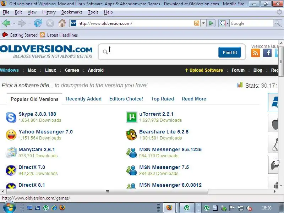Open the Help menu

click(108, 12)
